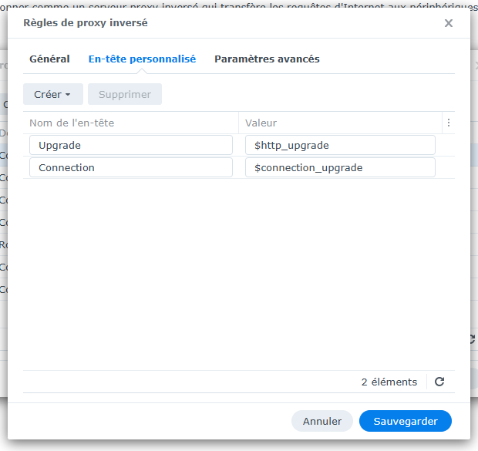The image size is (478, 451).
Task: Click the Upgrade header name field
Action: [131, 145]
